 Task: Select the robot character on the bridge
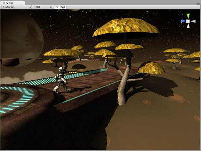tap(61, 80)
